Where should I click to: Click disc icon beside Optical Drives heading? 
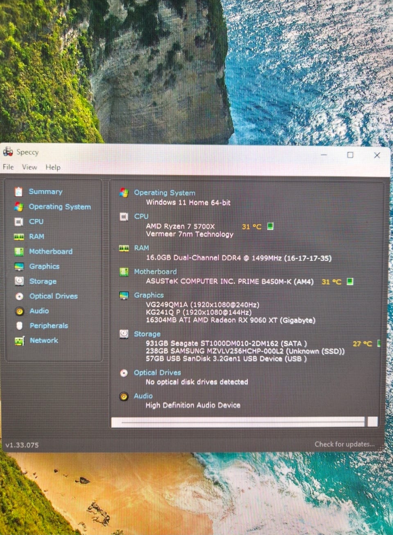click(124, 373)
